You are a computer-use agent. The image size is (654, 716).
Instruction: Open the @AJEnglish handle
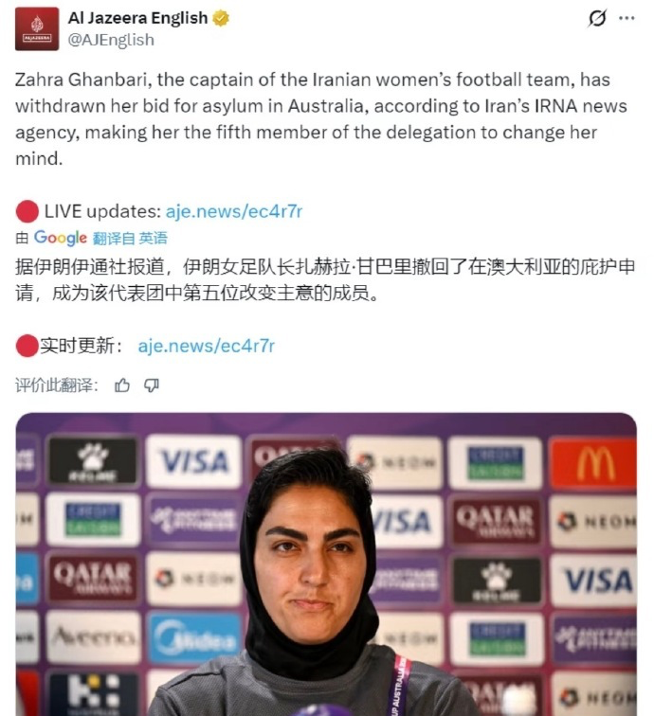click(111, 40)
